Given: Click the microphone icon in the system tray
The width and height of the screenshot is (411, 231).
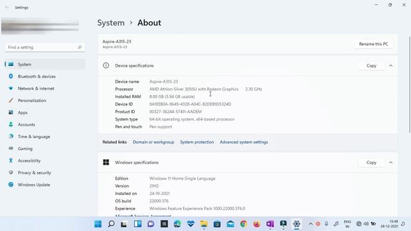Looking at the screenshot, I should point(326,224).
